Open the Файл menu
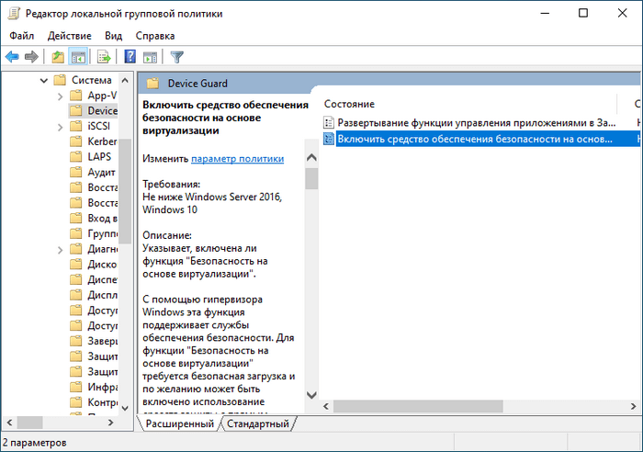 tap(22, 36)
